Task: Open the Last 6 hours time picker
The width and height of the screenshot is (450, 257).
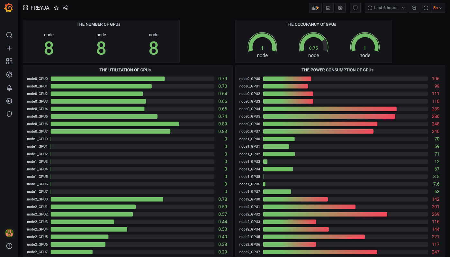Action: 386,7
